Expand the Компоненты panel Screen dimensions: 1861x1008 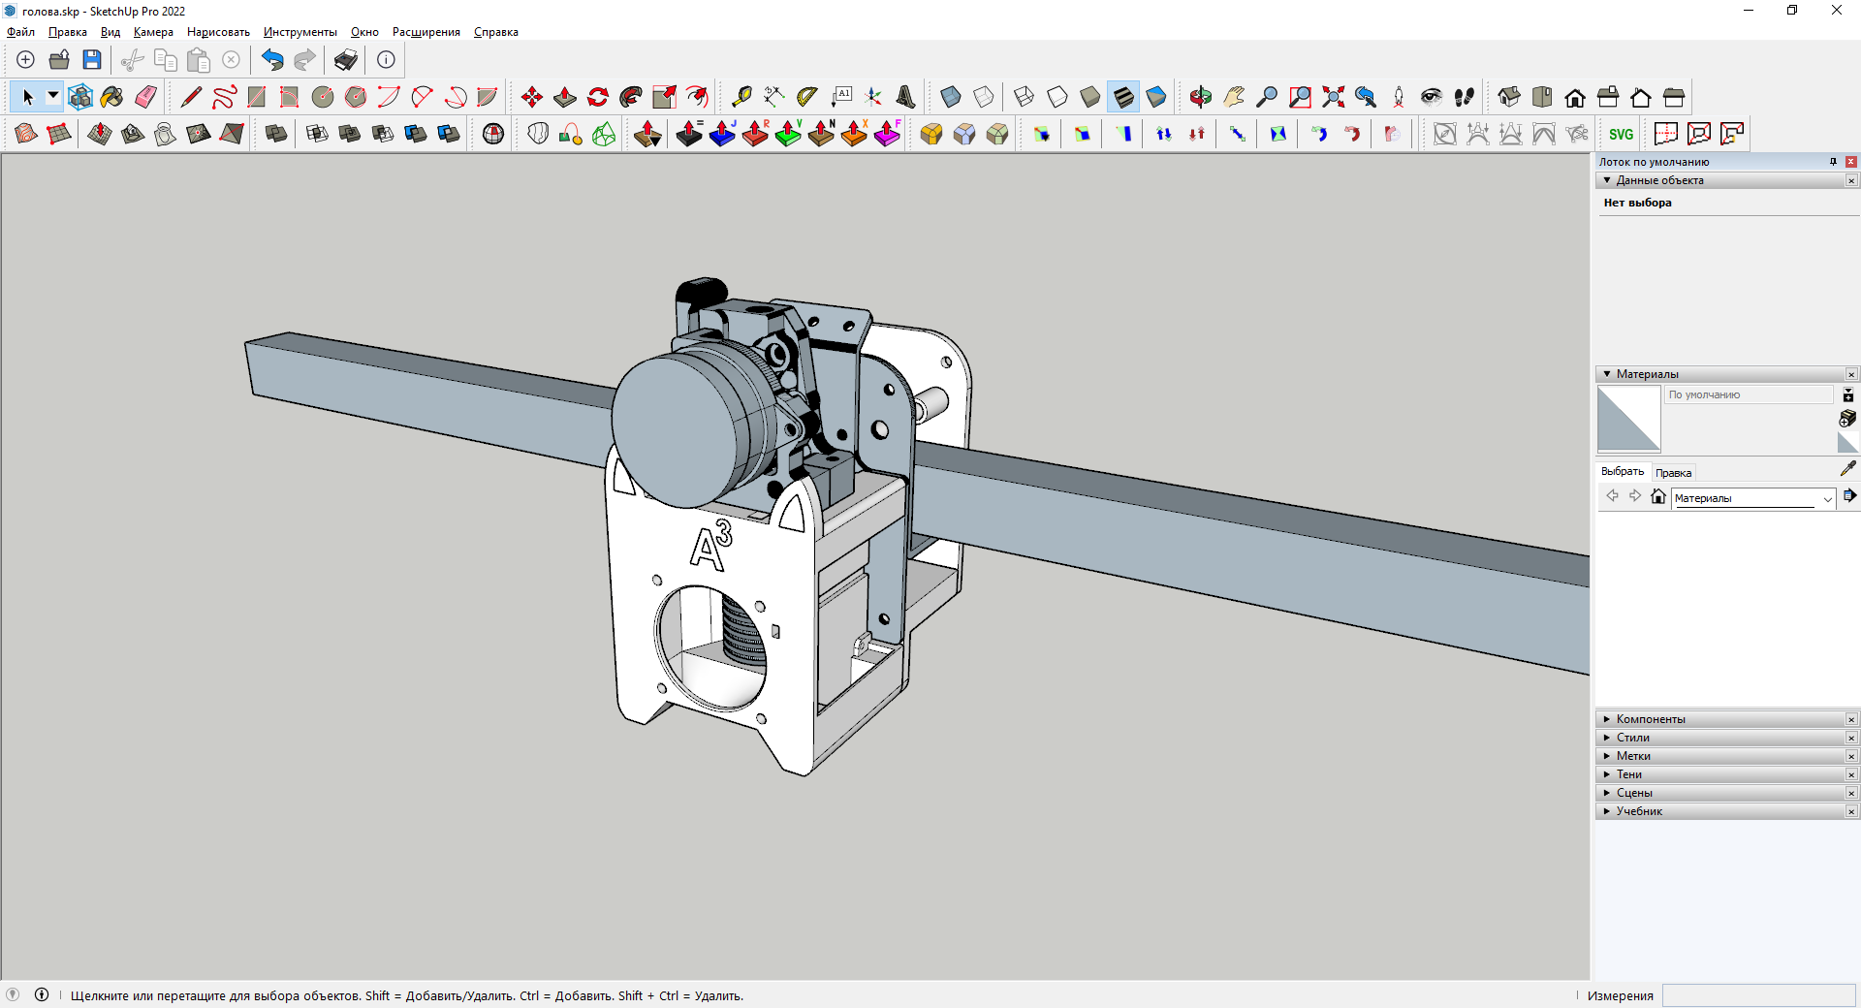point(1651,719)
